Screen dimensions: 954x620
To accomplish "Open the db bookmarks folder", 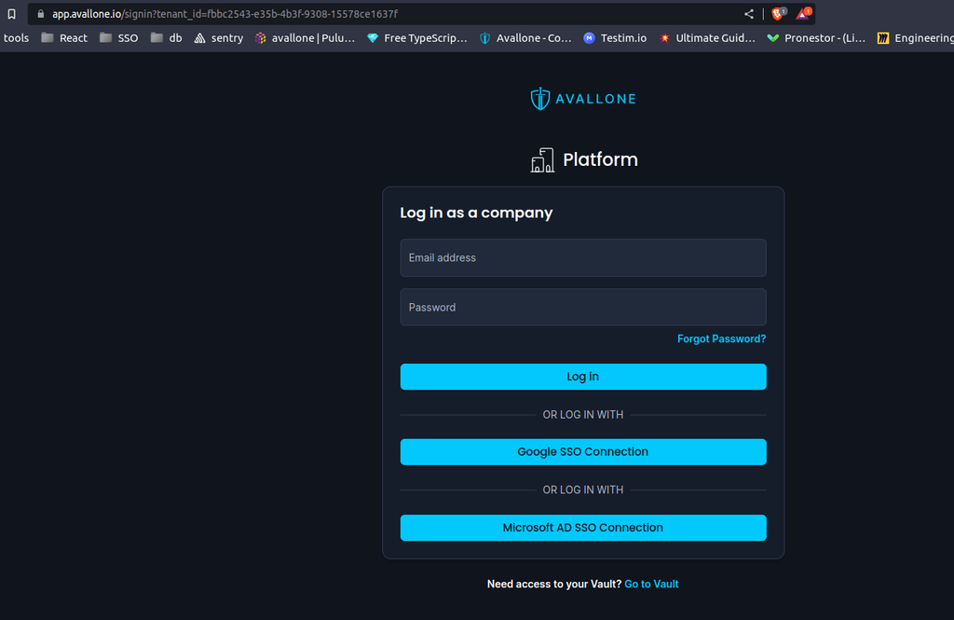I will [x=166, y=38].
